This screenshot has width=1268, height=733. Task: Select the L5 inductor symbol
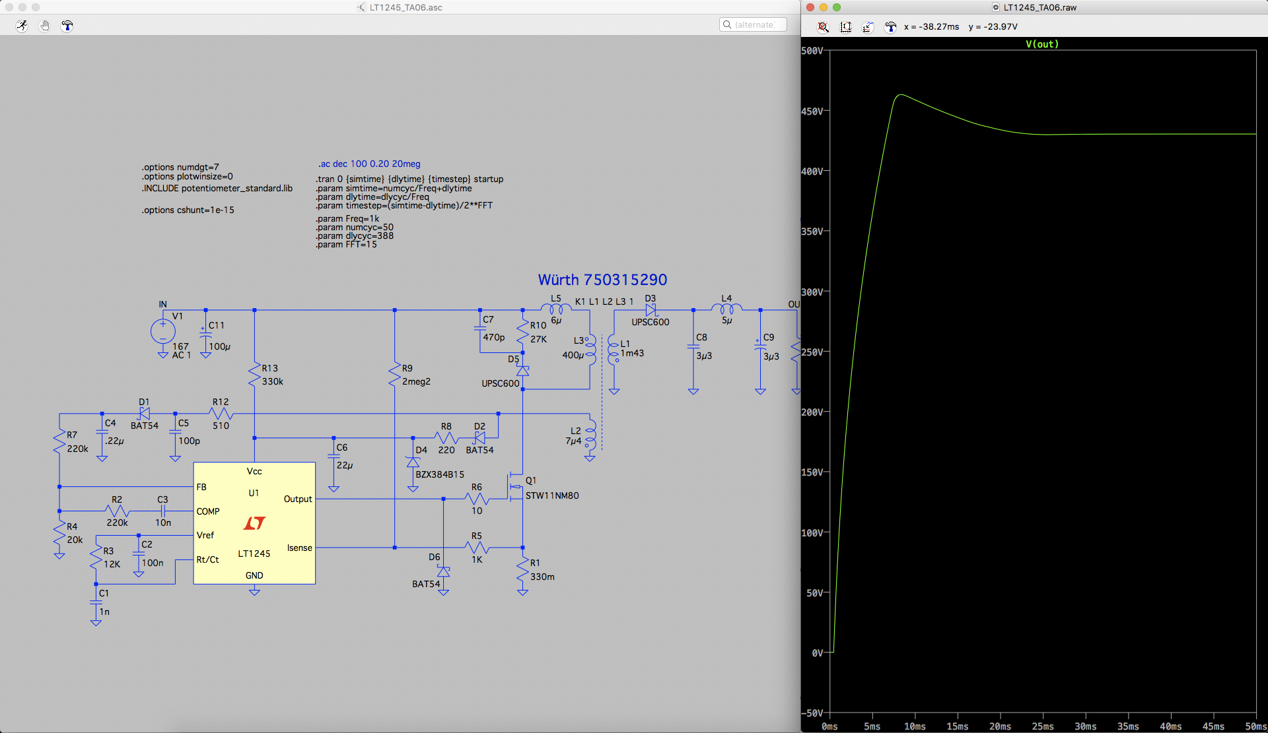(x=556, y=308)
